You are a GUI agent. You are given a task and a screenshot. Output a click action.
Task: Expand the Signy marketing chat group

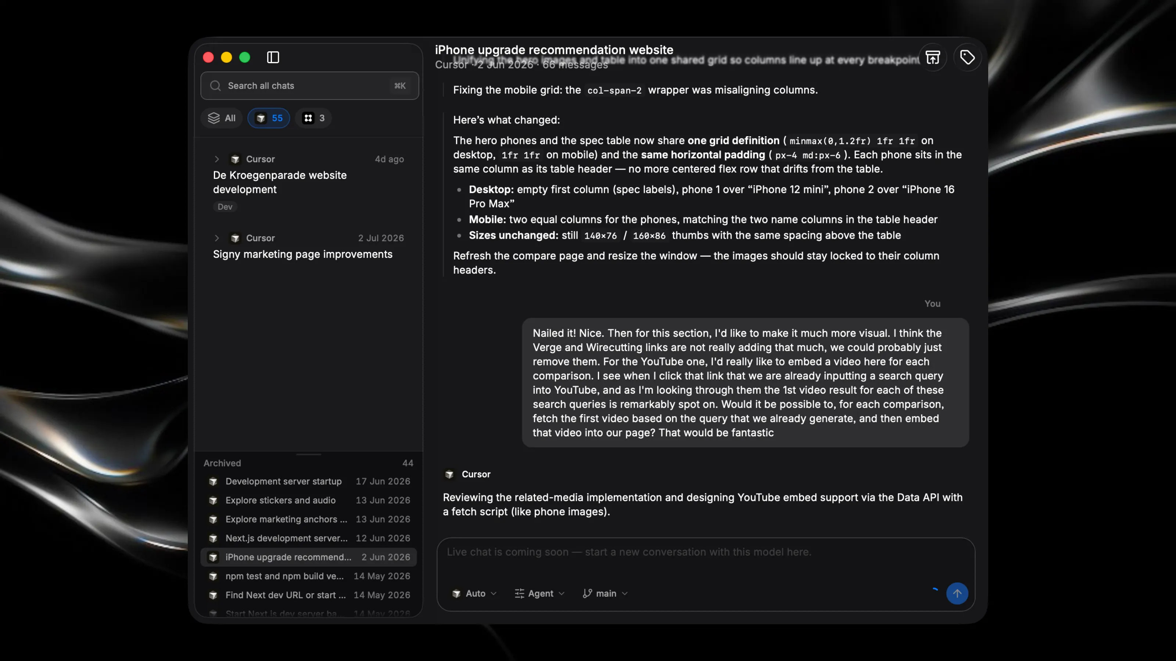click(x=217, y=238)
